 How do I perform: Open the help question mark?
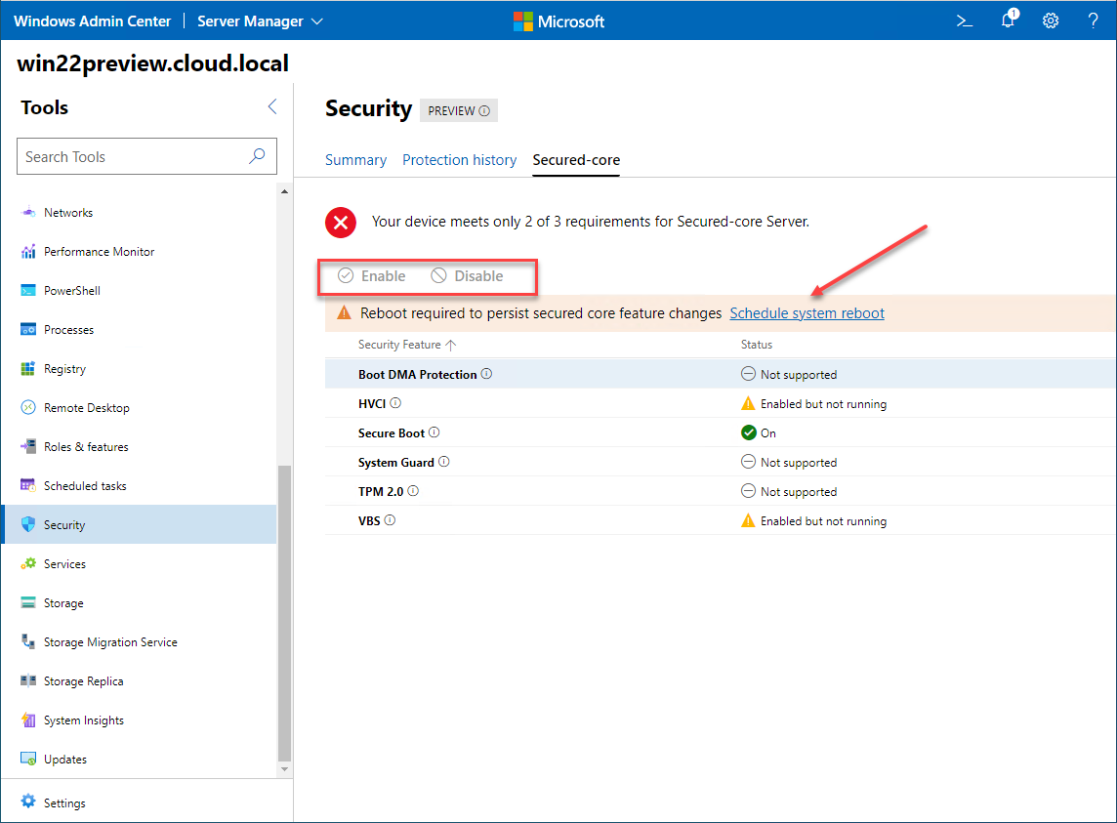(x=1093, y=21)
